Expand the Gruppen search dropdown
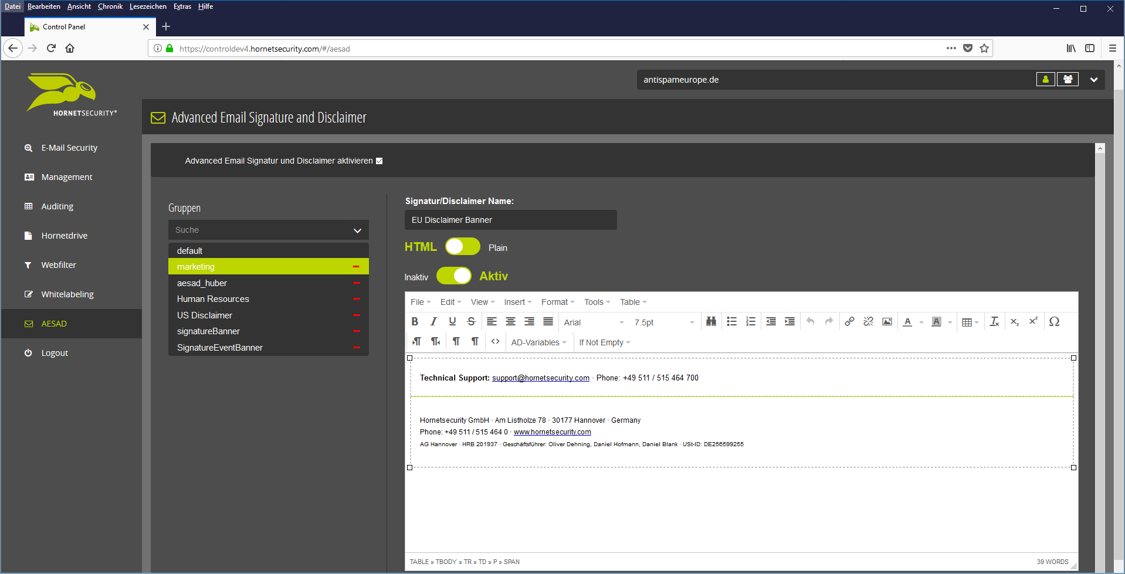 coord(357,230)
